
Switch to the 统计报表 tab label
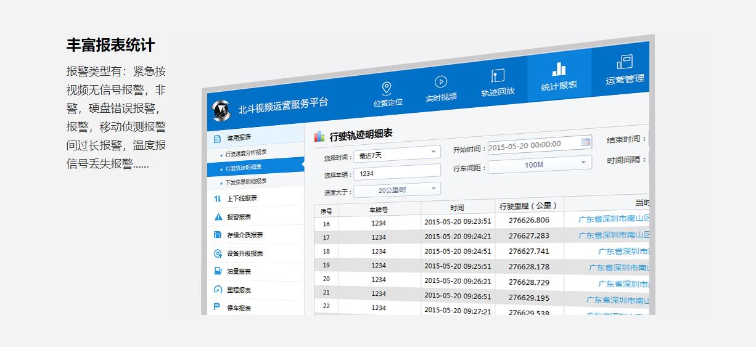click(559, 86)
